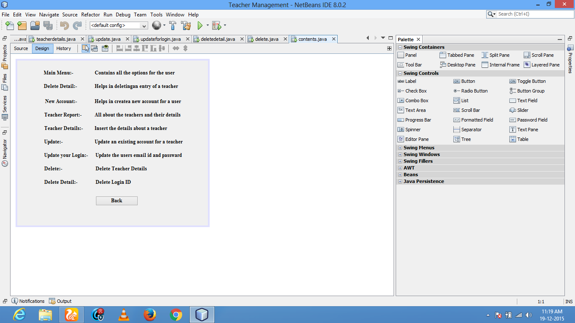
Task: Click the Search field in the top corner
Action: (x=529, y=13)
